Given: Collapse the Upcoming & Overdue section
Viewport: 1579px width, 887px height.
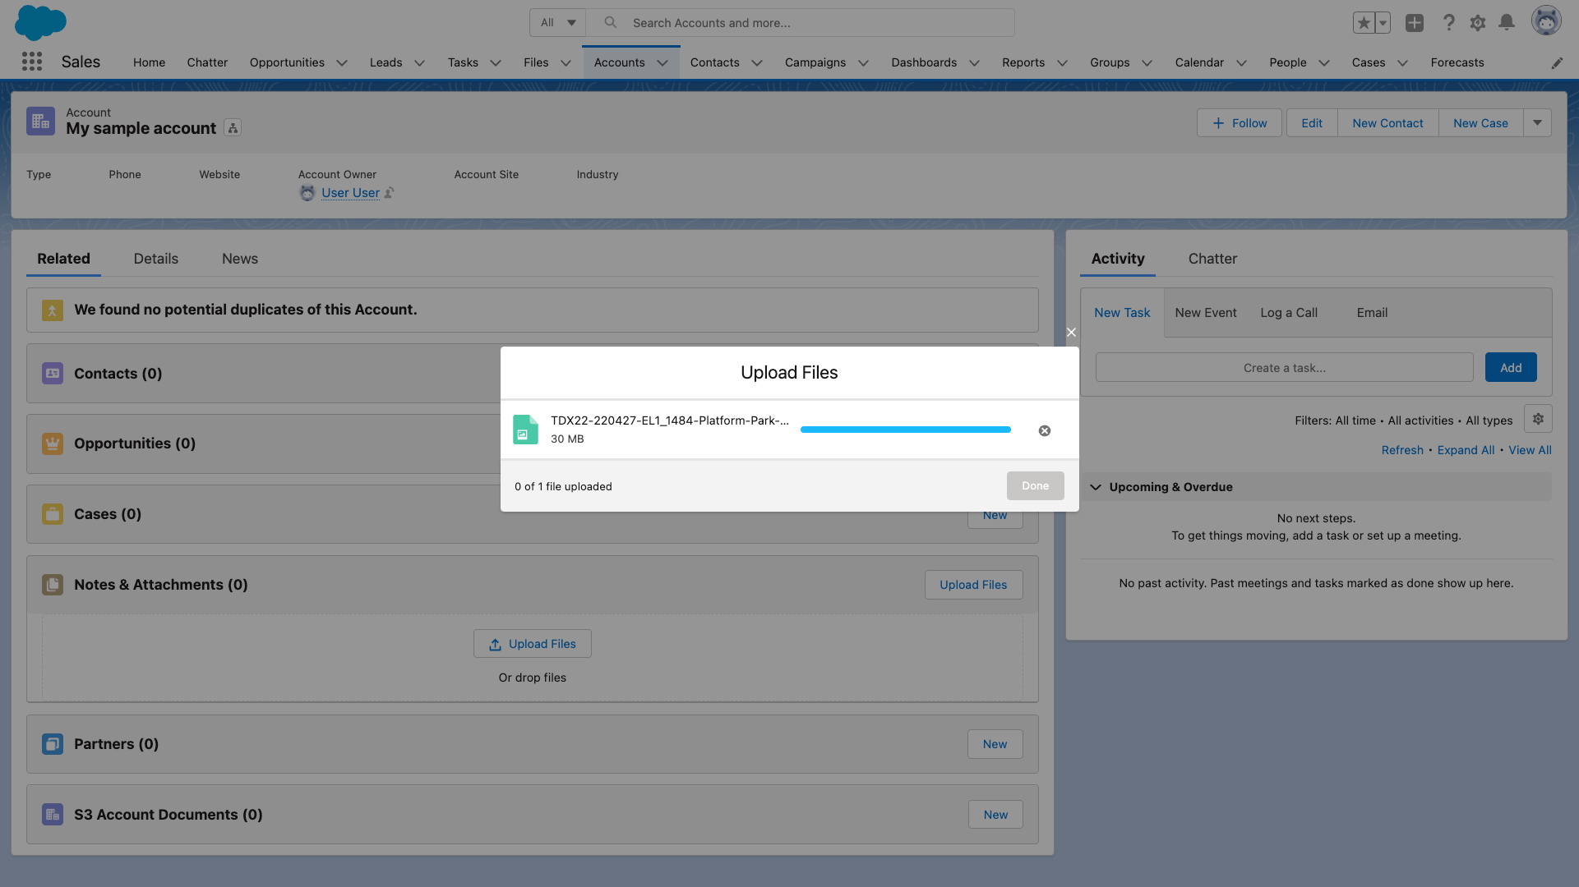Looking at the screenshot, I should (x=1095, y=487).
